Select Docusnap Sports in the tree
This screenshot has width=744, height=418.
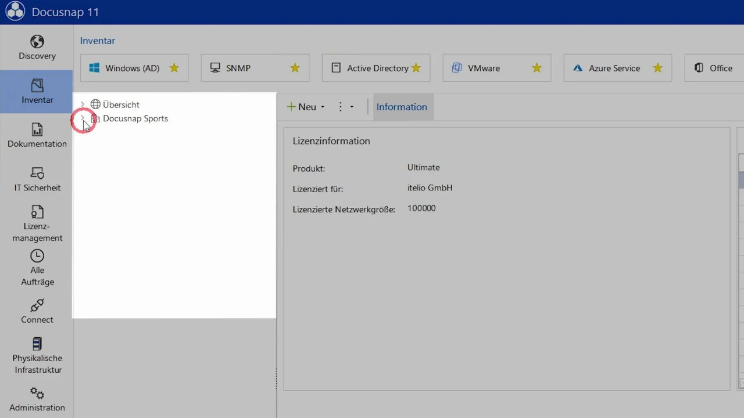pos(135,118)
